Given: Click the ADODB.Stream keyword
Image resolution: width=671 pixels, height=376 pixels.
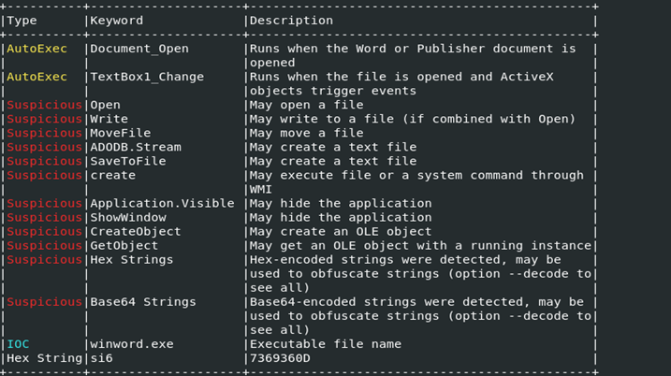Looking at the screenshot, I should click(135, 147).
